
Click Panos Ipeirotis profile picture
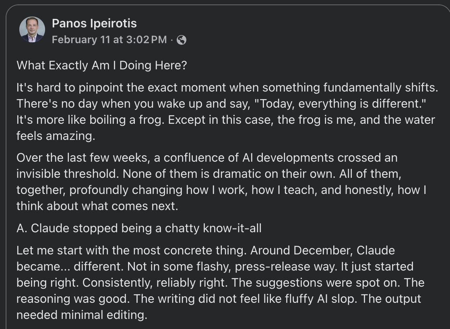point(32,30)
